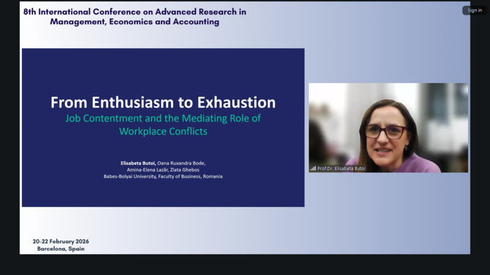
Task: Click the "Workplace Conflicts" subtitle text
Action: (163, 131)
